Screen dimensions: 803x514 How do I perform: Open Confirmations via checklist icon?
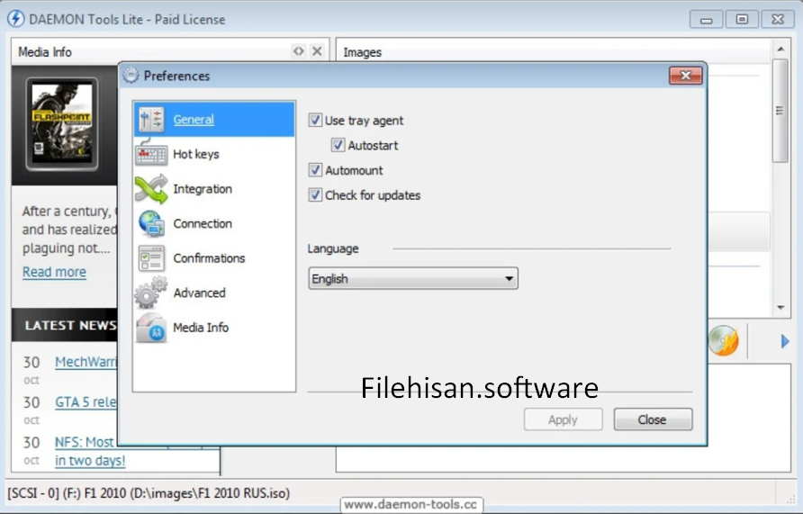[x=151, y=258]
